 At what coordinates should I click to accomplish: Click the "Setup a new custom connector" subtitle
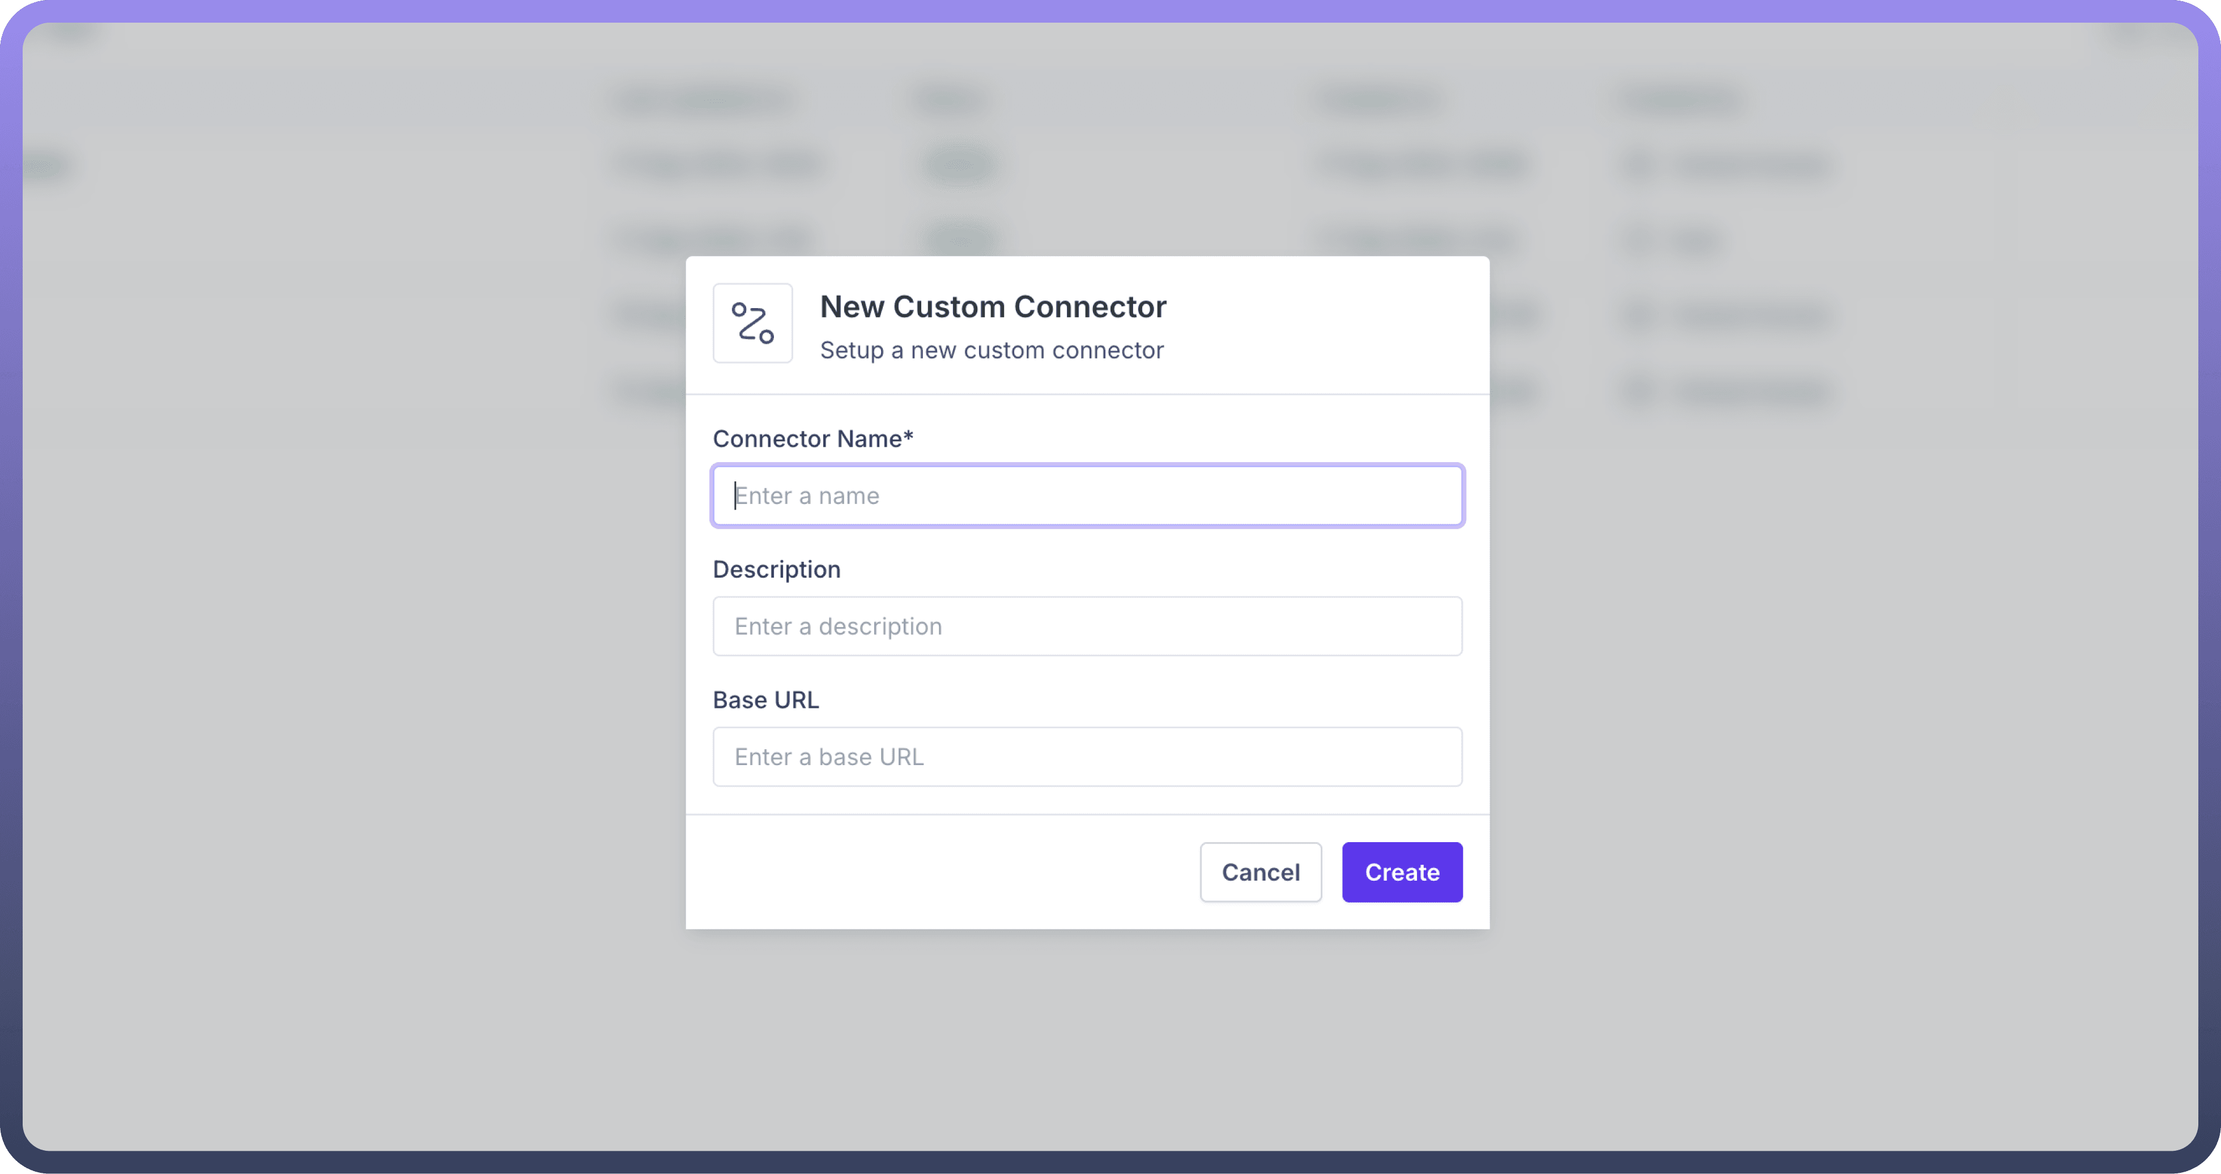click(x=990, y=350)
